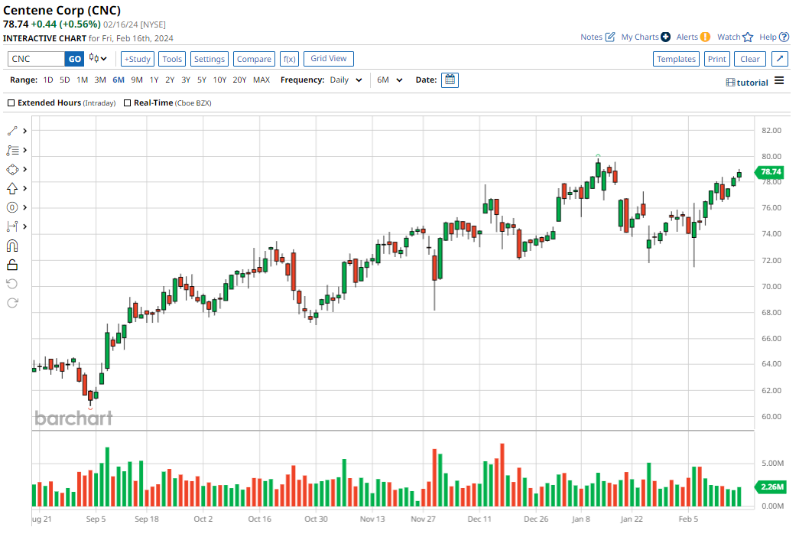Toggle the Real-Time Cboe BZX checkbox
Image resolution: width=812 pixels, height=537 pixels.
click(x=127, y=103)
